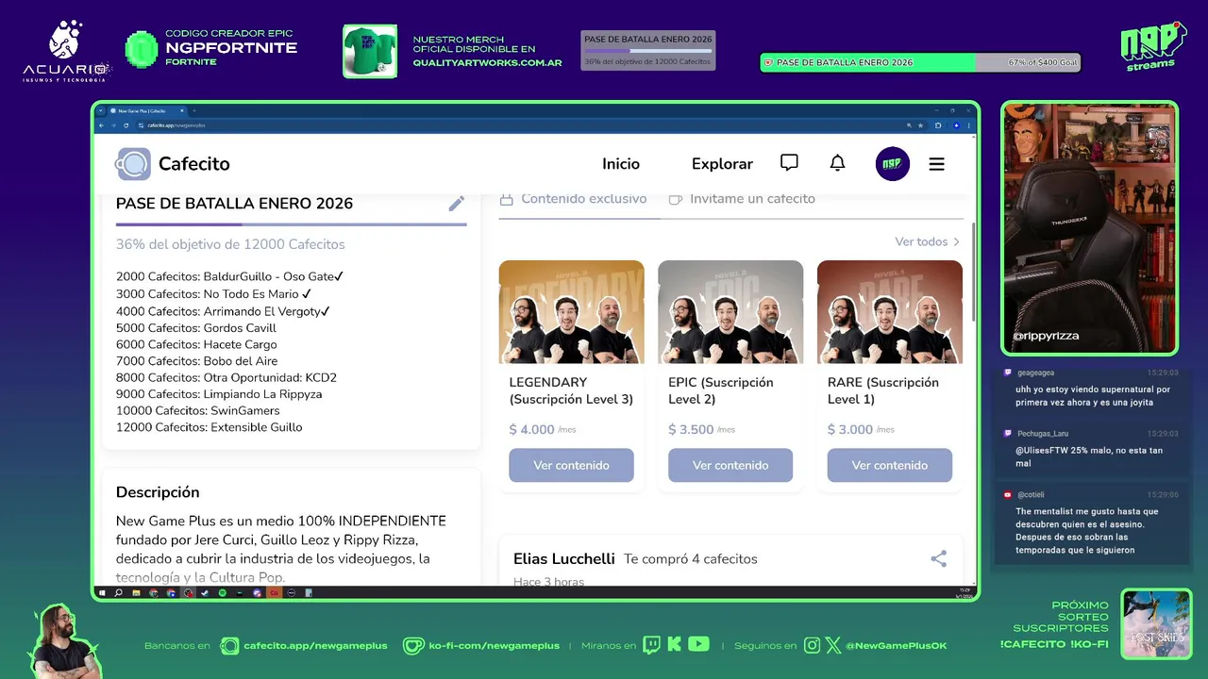Click 'Te compró 4 cafecitos' text
The image size is (1208, 679).
691,559
